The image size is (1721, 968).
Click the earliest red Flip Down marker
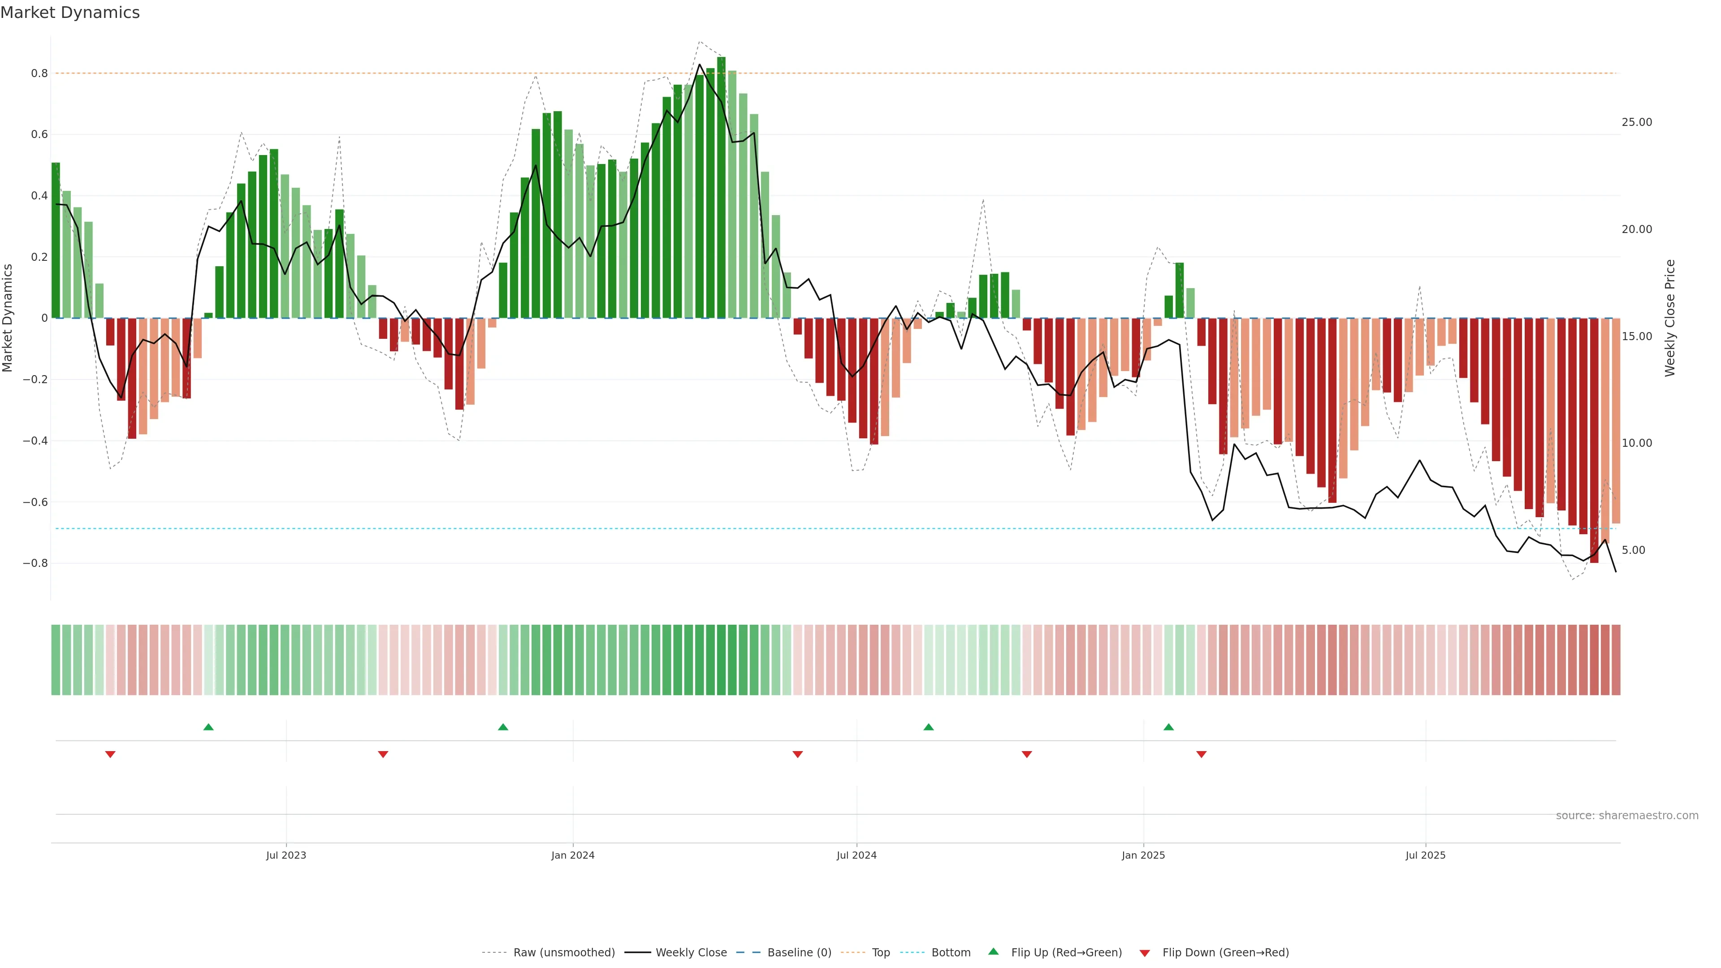point(110,754)
